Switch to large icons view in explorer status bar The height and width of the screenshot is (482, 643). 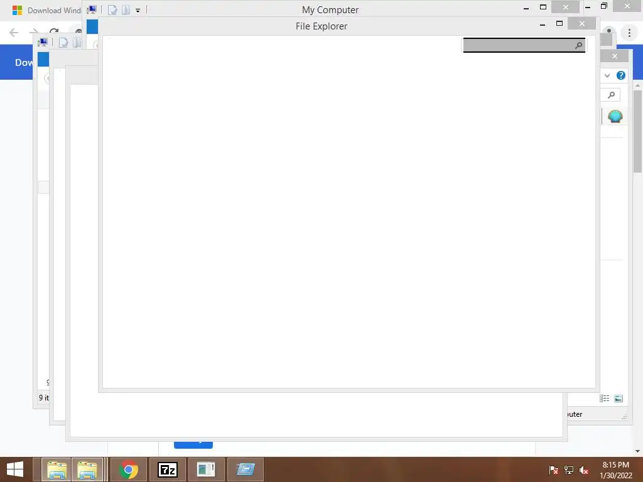coord(619,399)
